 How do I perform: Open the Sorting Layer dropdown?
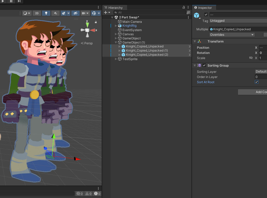[261, 72]
